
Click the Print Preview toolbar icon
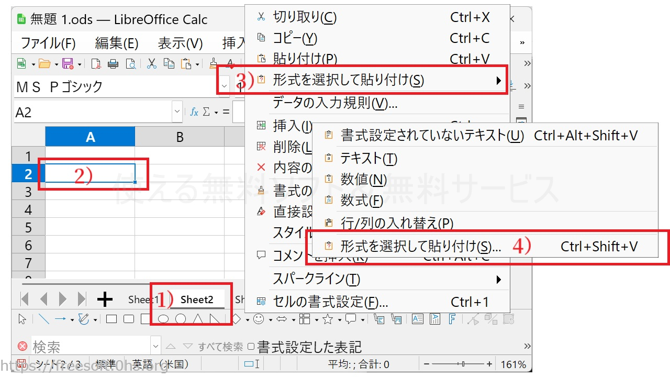[130, 64]
